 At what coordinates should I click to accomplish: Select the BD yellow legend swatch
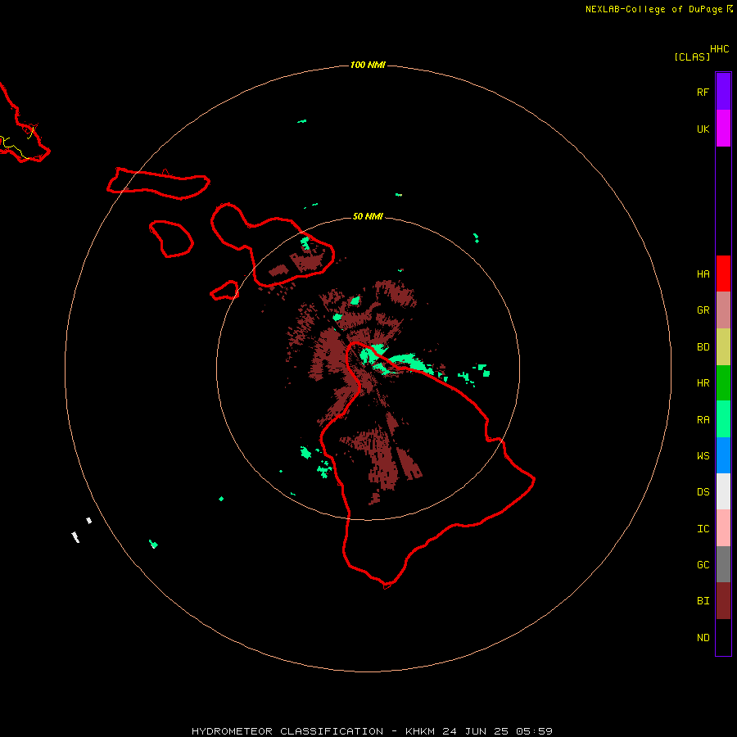pos(723,346)
